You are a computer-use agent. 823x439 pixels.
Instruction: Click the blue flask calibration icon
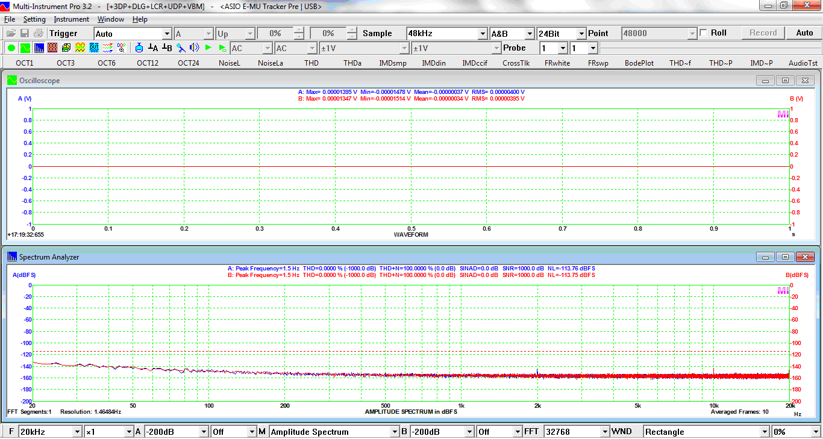click(139, 48)
